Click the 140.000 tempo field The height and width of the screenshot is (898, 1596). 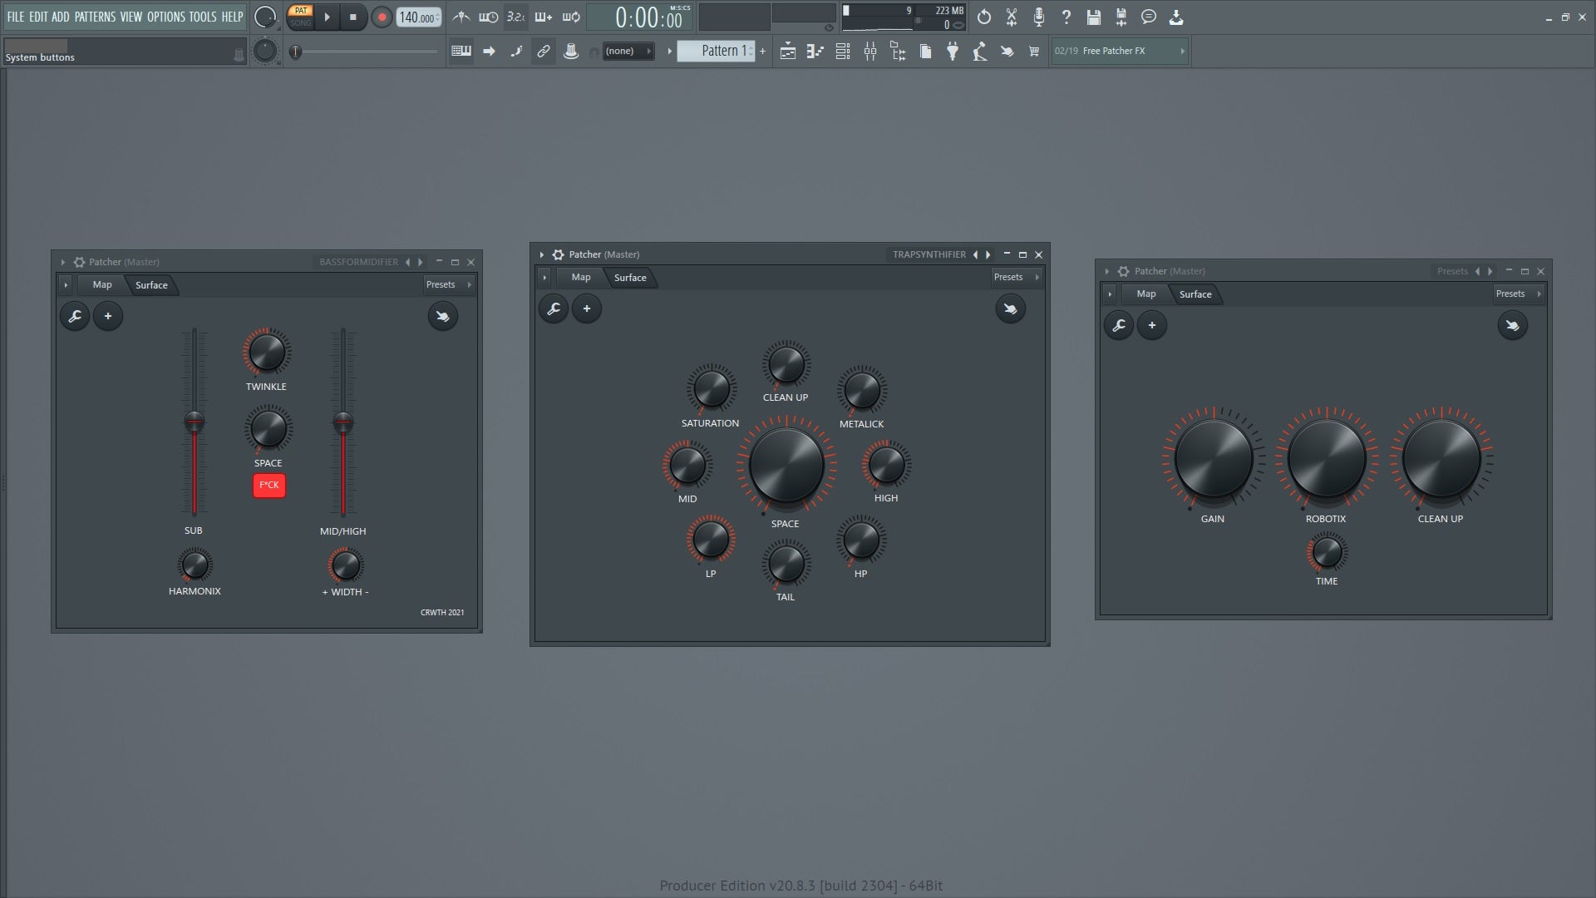pos(418,17)
